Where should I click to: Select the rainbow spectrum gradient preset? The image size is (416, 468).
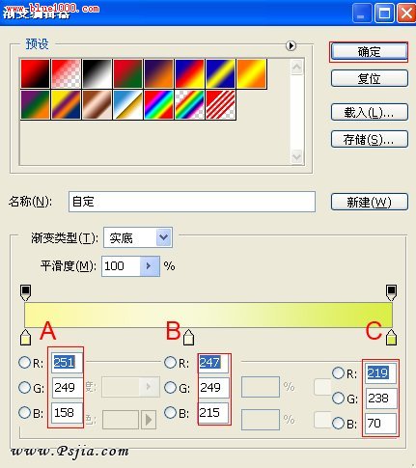pyautogui.click(x=158, y=105)
